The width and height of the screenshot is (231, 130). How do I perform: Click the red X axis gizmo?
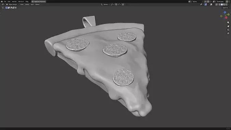226,17
